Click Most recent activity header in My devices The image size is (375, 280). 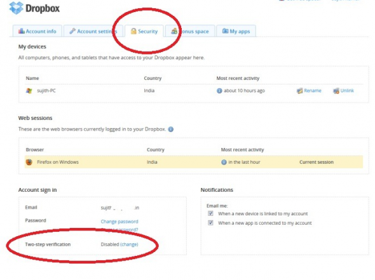(238, 78)
